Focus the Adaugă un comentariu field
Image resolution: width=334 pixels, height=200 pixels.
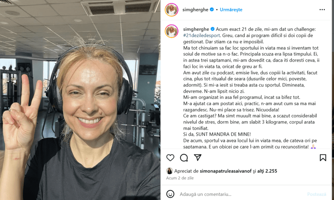241,194
